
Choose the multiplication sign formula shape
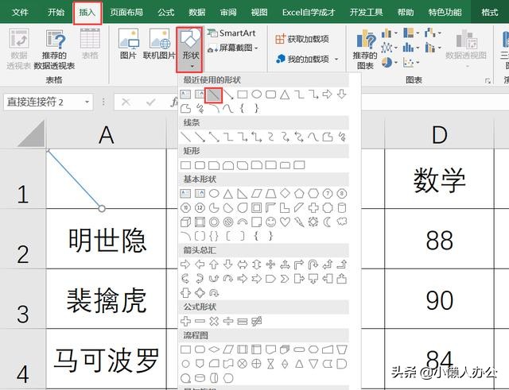[214, 321]
